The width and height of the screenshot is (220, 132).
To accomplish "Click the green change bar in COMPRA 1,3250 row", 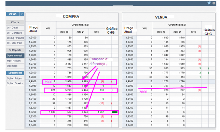I will tap(115, 112).
